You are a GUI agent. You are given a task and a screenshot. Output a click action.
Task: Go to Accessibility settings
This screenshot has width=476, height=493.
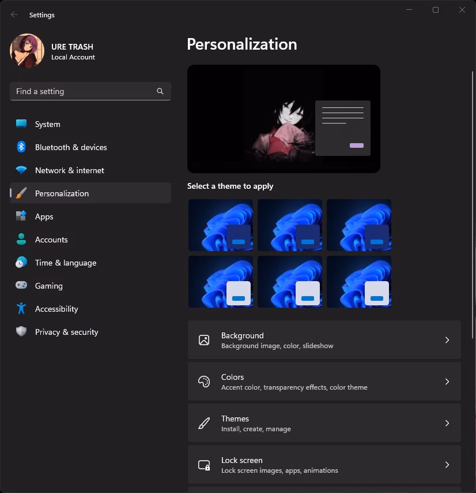tap(90, 309)
